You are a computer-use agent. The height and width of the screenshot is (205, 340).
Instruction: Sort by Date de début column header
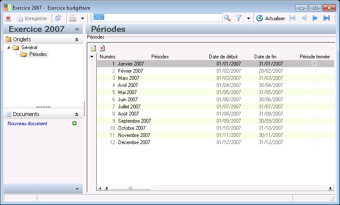coord(223,57)
